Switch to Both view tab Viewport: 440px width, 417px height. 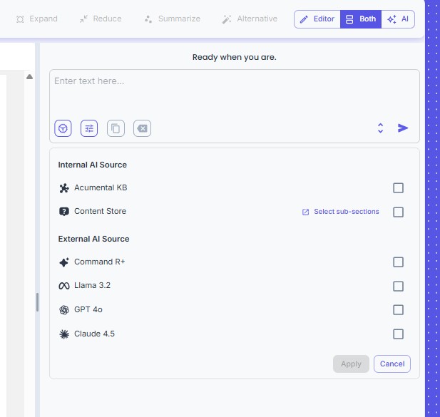coord(361,19)
